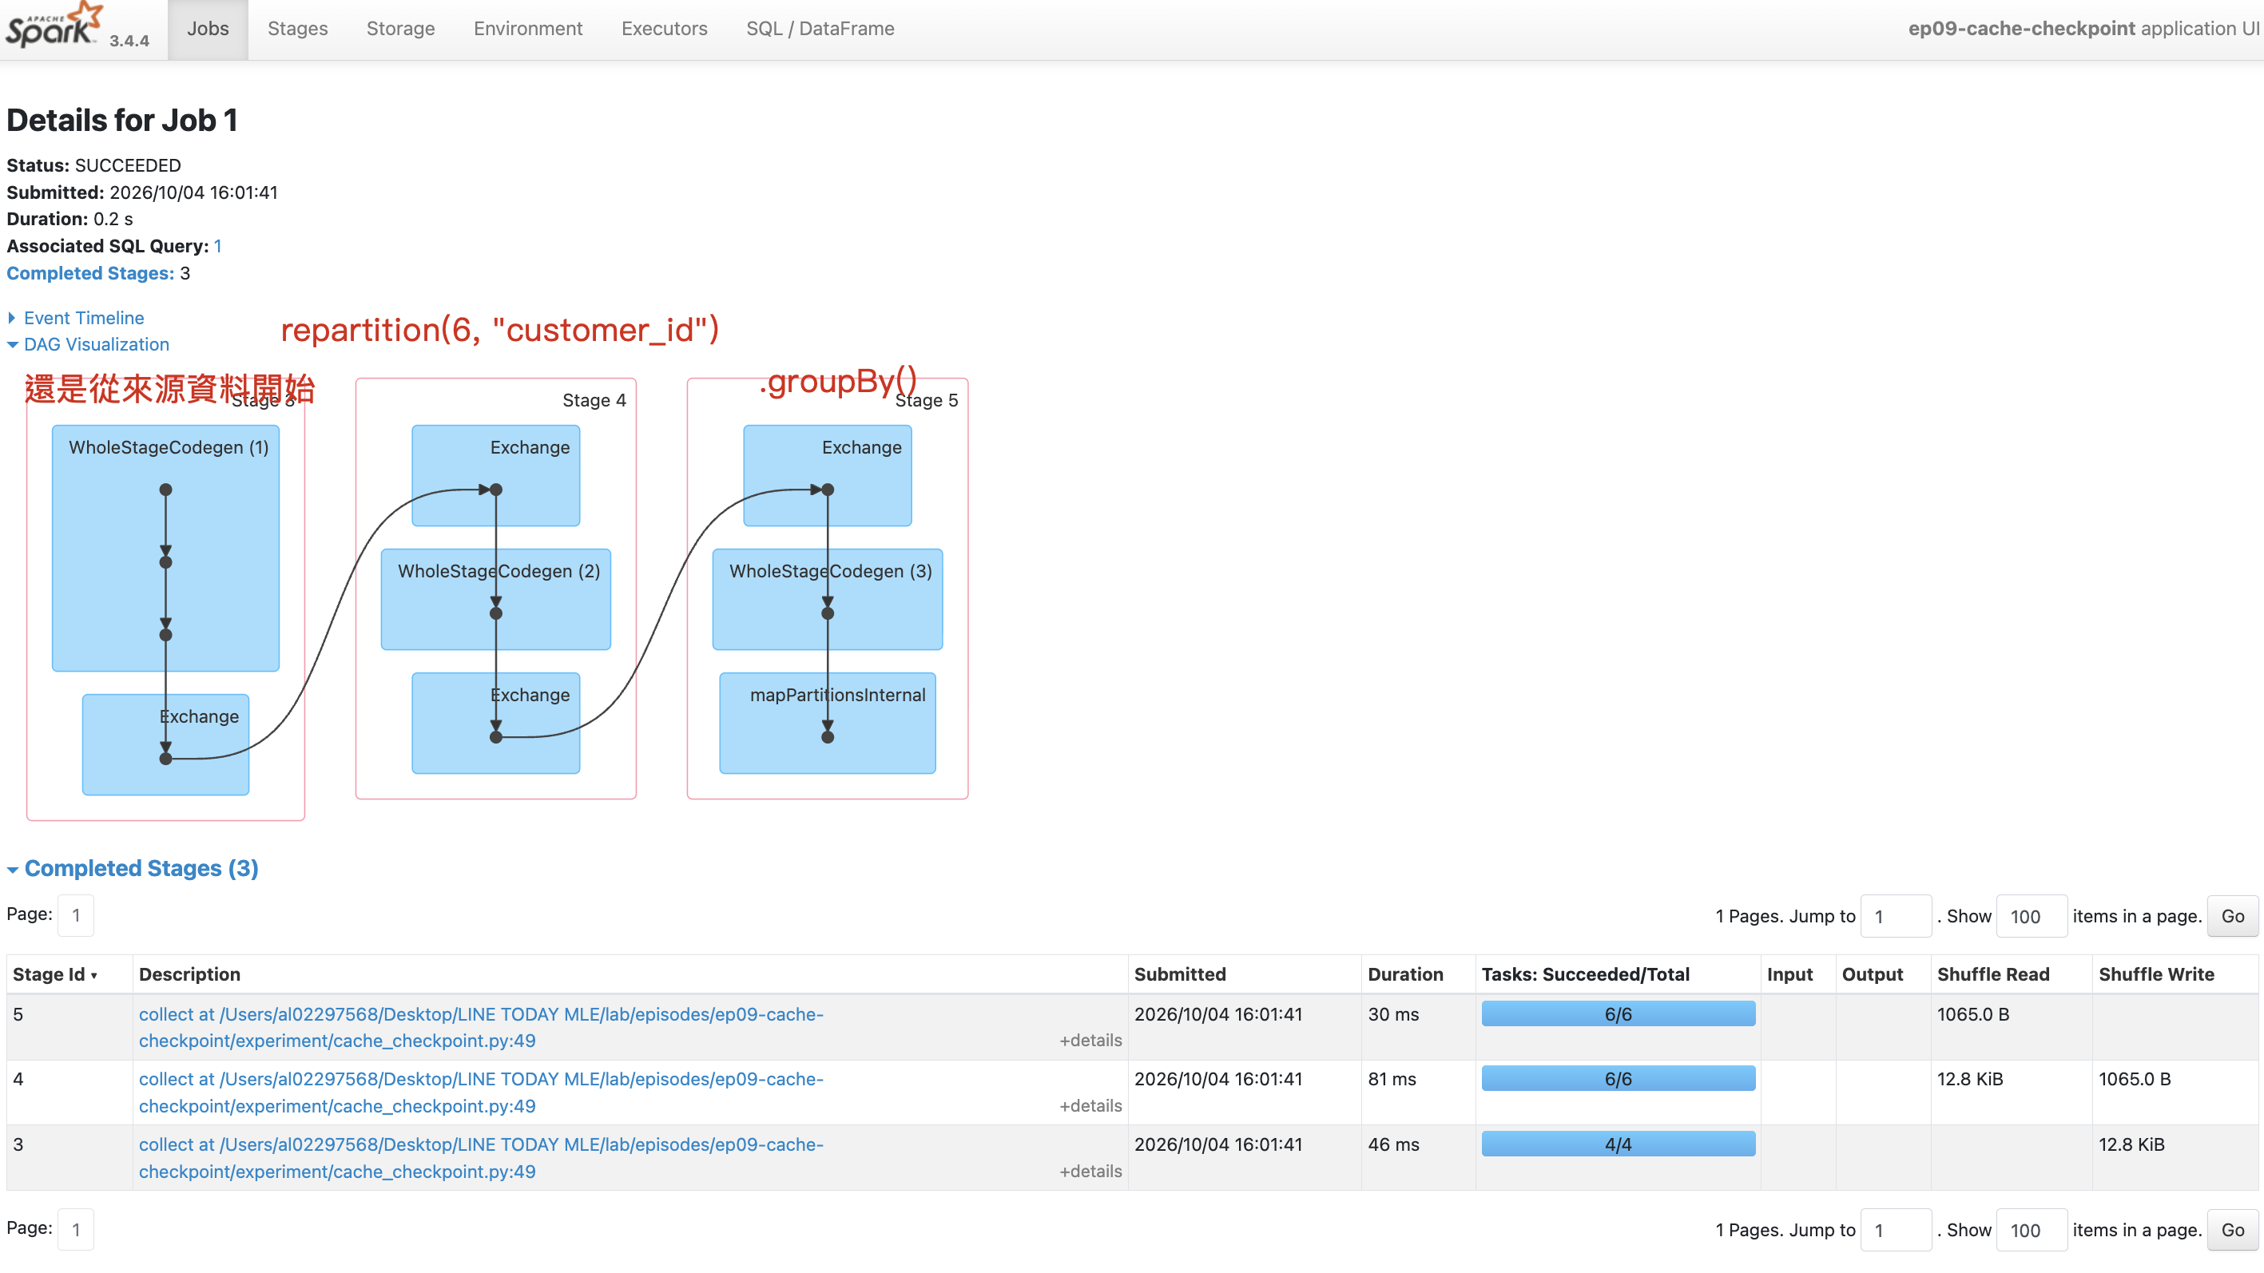Click the top Go button
Viewport: 2264px width, 1273px height.
(x=2232, y=916)
